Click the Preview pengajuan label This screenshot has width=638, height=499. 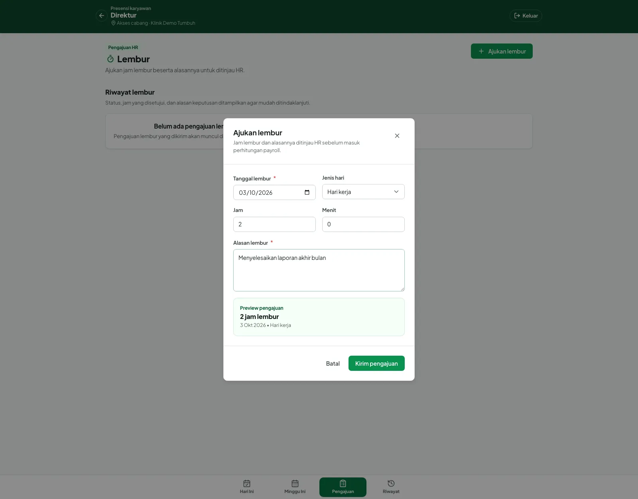click(262, 308)
